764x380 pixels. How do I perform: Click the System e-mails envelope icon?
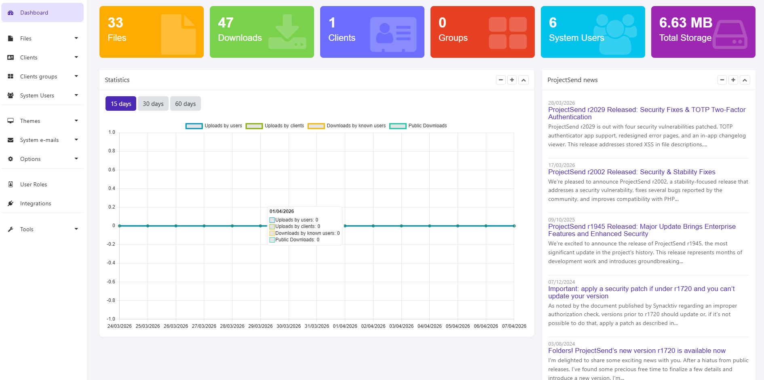pos(11,140)
